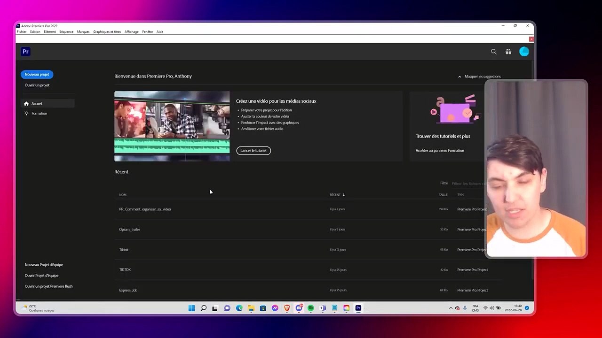The width and height of the screenshot is (602, 338).
Task: Open the Fenêtre menu
Action: pos(148,32)
